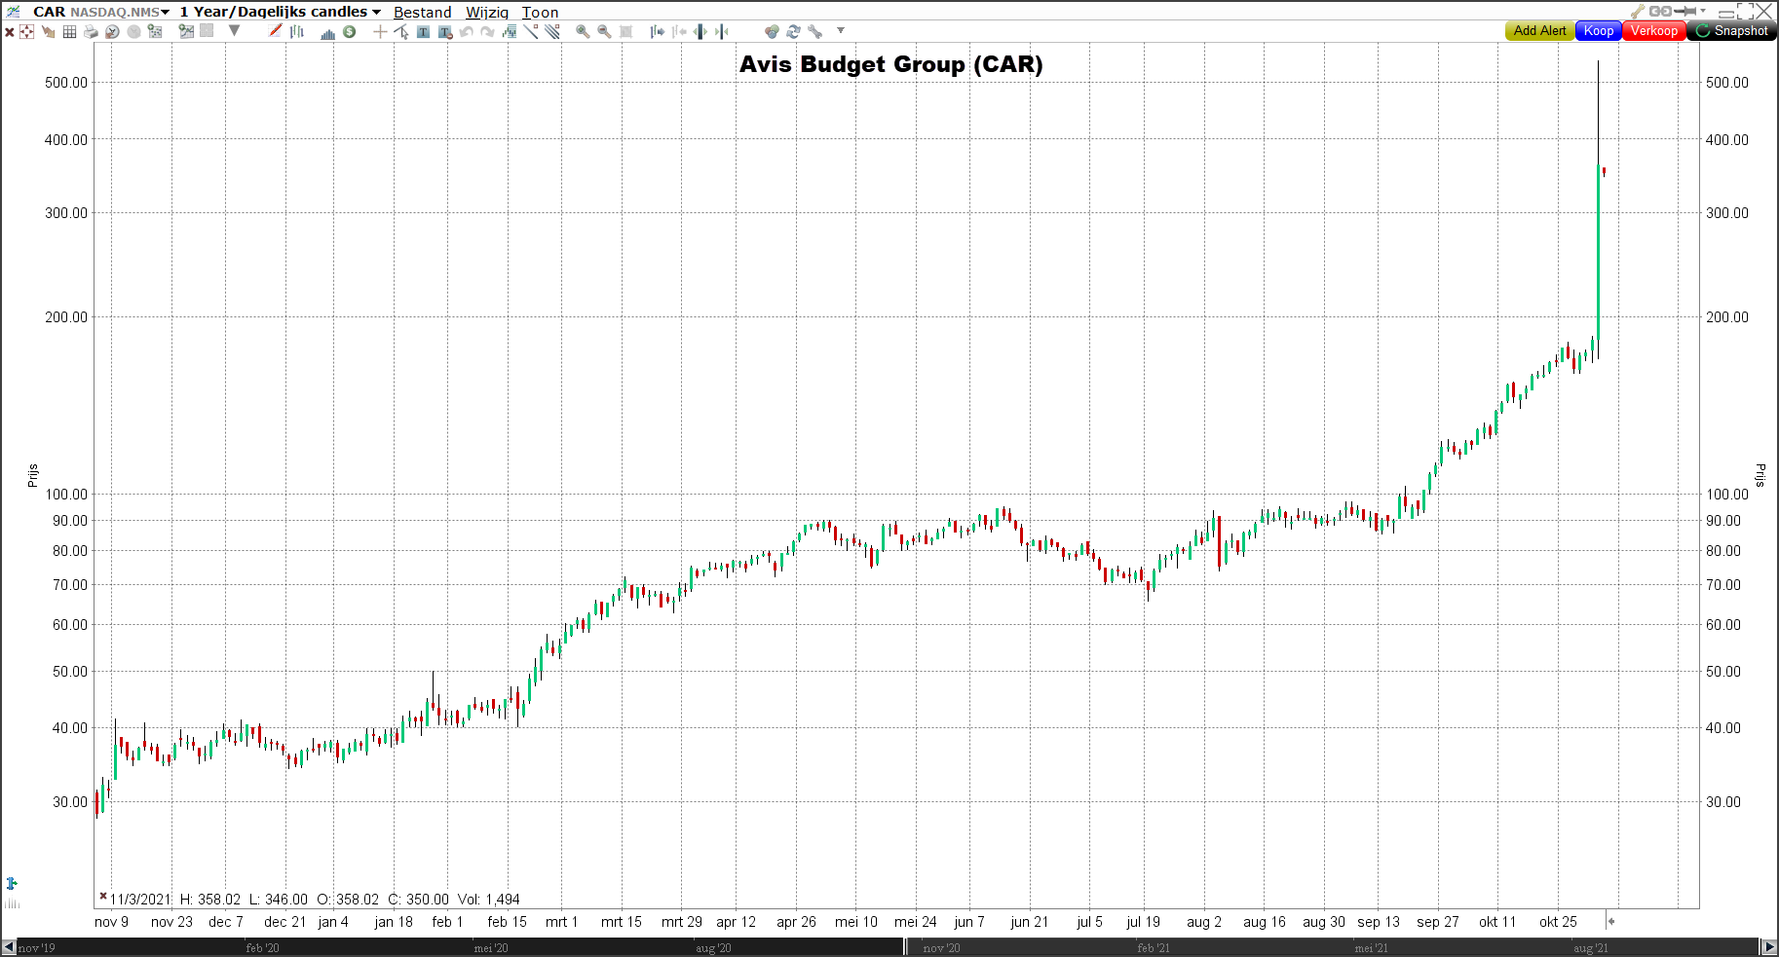Click the feb '21 timeline section
The image size is (1779, 957).
click(1154, 948)
